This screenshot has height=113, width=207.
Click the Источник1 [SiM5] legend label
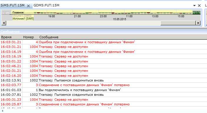click(x=23, y=19)
